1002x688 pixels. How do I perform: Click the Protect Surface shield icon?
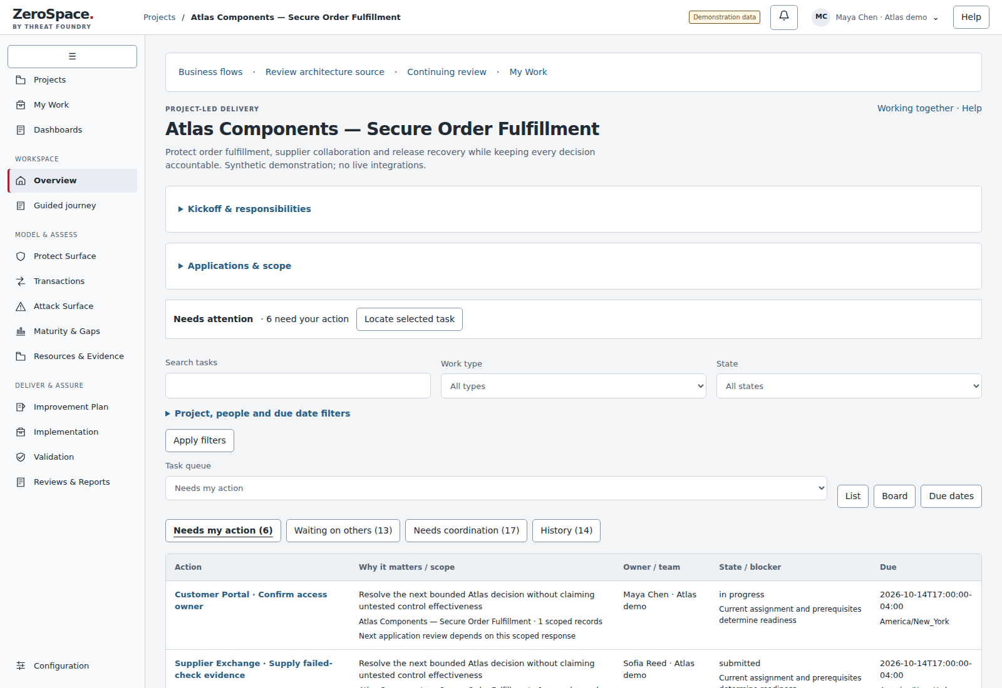pyautogui.click(x=21, y=256)
